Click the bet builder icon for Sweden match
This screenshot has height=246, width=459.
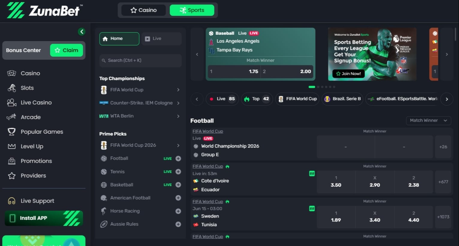[x=312, y=209]
